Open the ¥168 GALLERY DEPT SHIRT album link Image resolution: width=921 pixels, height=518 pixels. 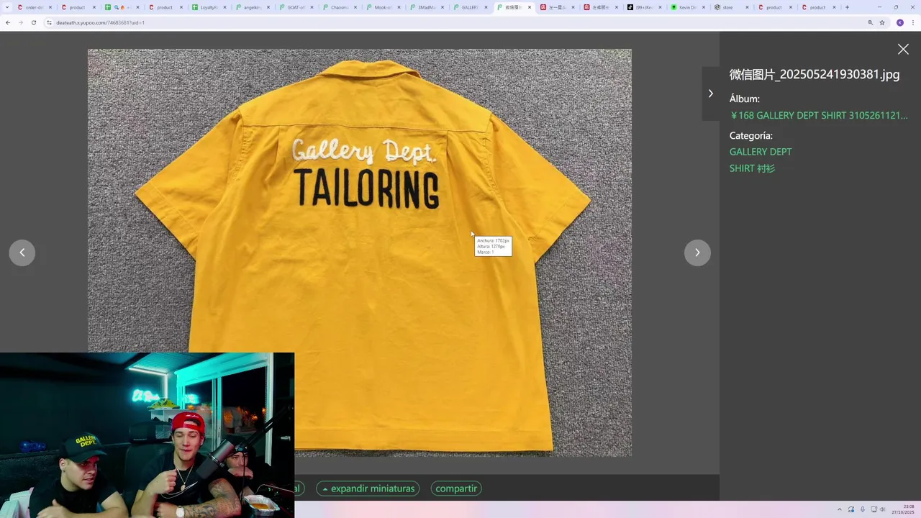click(819, 115)
